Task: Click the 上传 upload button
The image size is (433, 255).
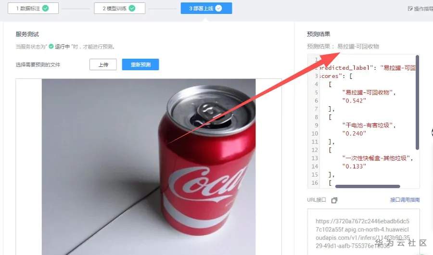Action: (x=103, y=64)
